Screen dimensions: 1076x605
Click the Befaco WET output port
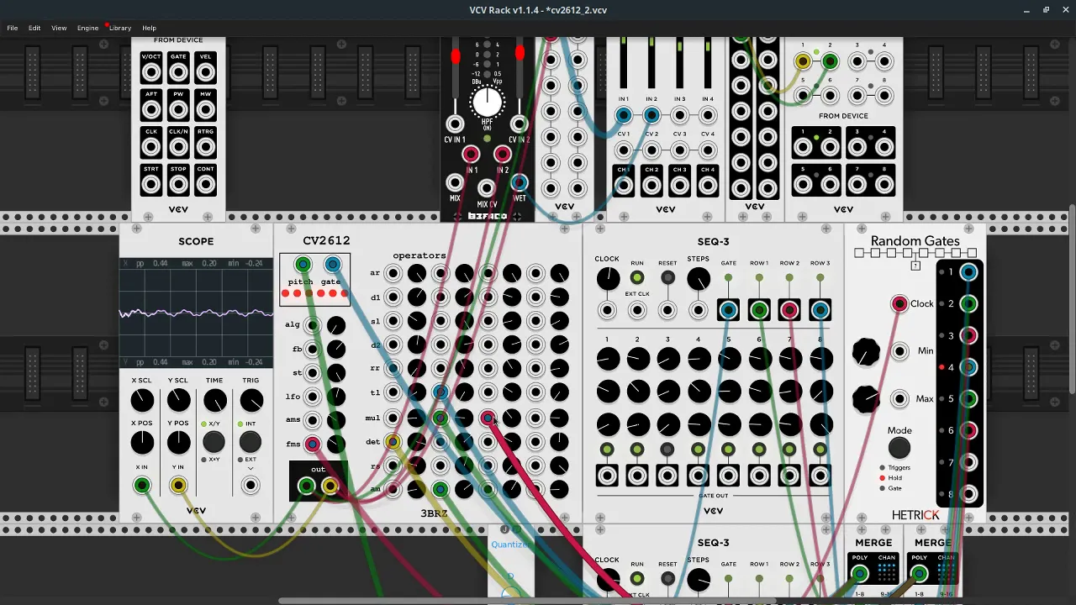point(520,182)
